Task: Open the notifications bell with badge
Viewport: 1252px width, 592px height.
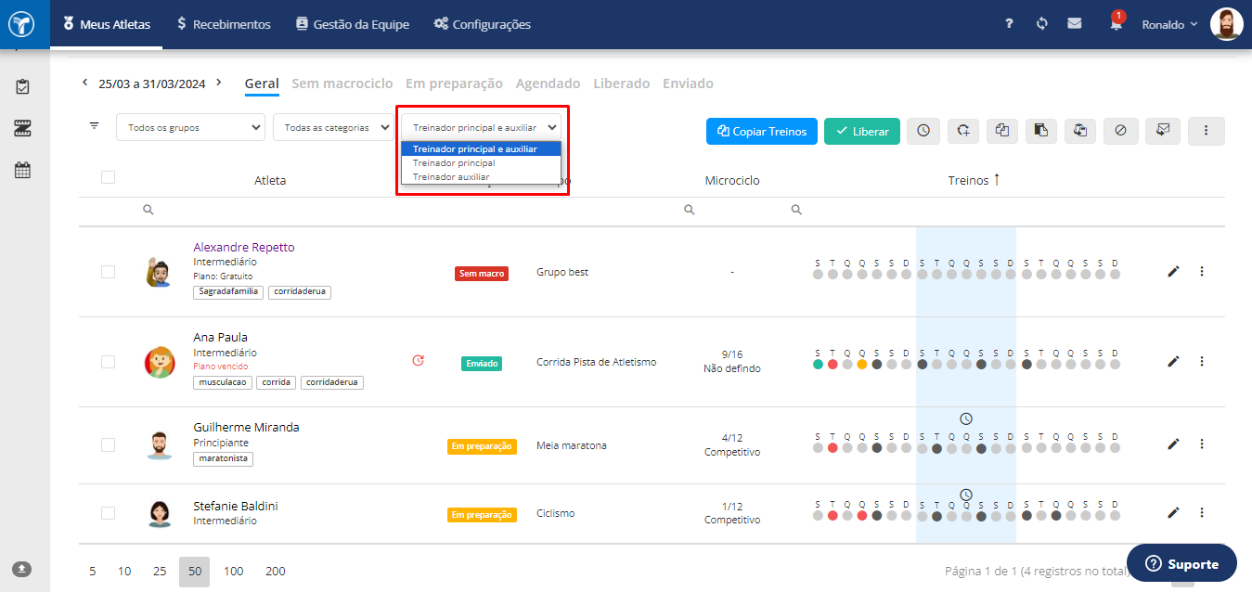Action: pyautogui.click(x=1116, y=22)
